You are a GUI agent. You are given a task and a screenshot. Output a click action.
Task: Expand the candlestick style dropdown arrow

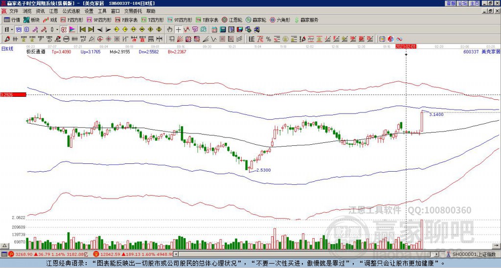point(57,29)
